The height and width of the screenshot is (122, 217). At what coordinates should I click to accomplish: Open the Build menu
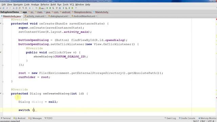[x=53, y=4]
